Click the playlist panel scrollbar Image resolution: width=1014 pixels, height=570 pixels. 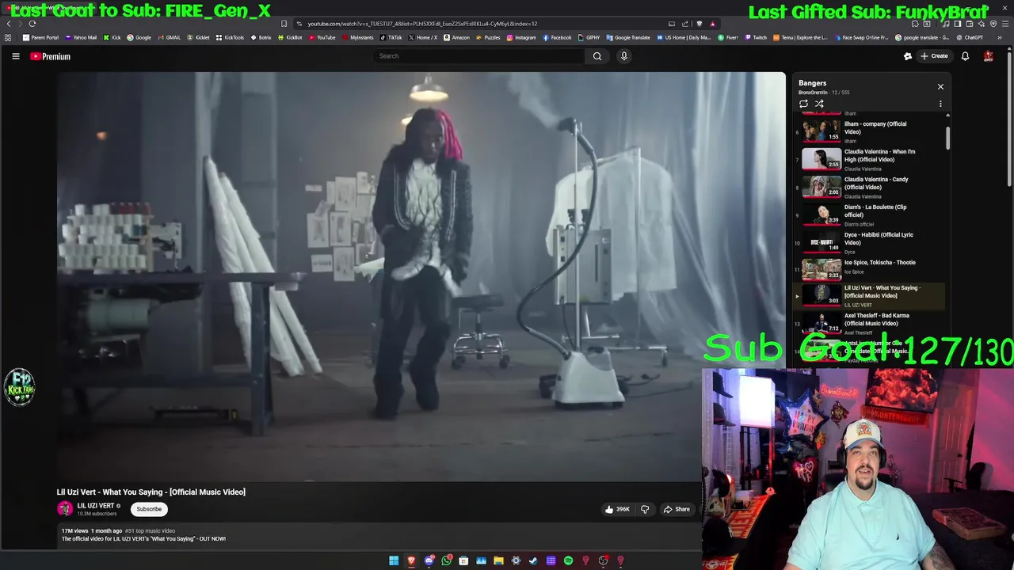click(x=947, y=137)
